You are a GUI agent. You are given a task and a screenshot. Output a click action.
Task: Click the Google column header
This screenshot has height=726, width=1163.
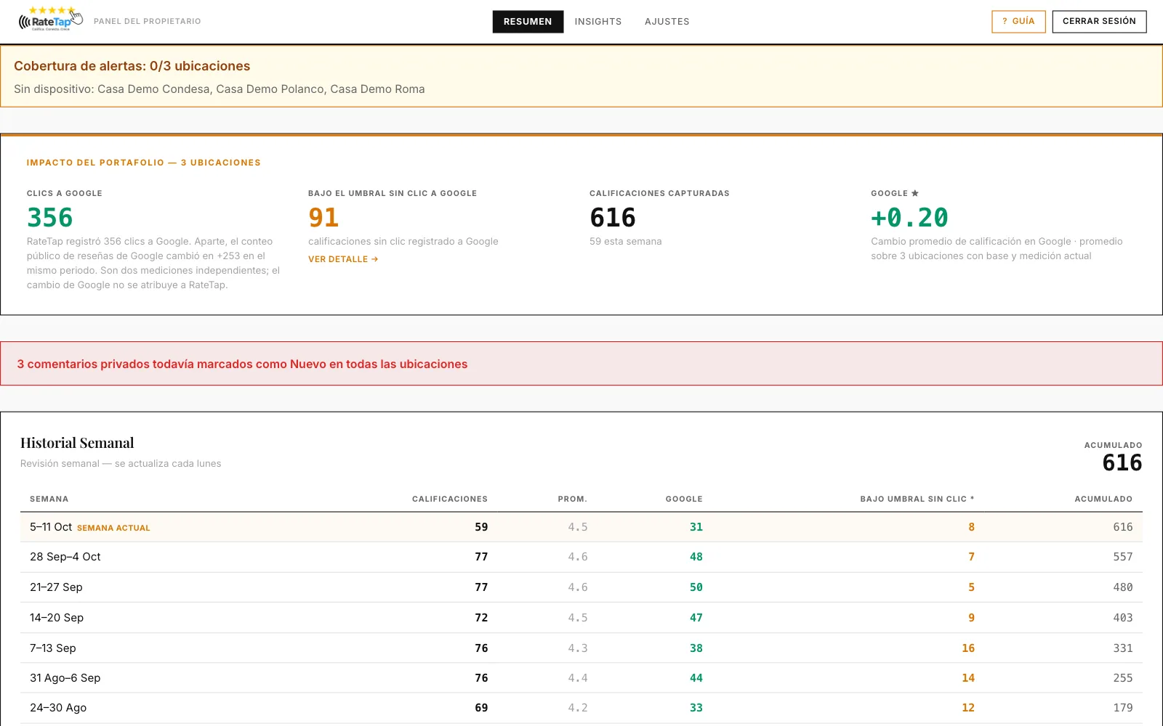click(x=684, y=499)
